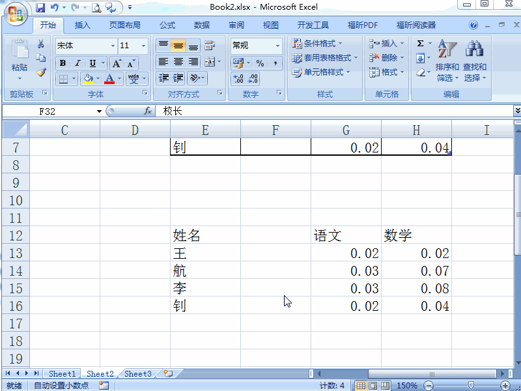Open the font name dropdown
The width and height of the screenshot is (521, 391).
[113, 46]
